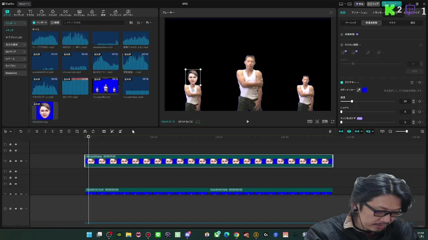Open the media filter dropdown
Screen dimensions: 428x240
(x=148, y=23)
